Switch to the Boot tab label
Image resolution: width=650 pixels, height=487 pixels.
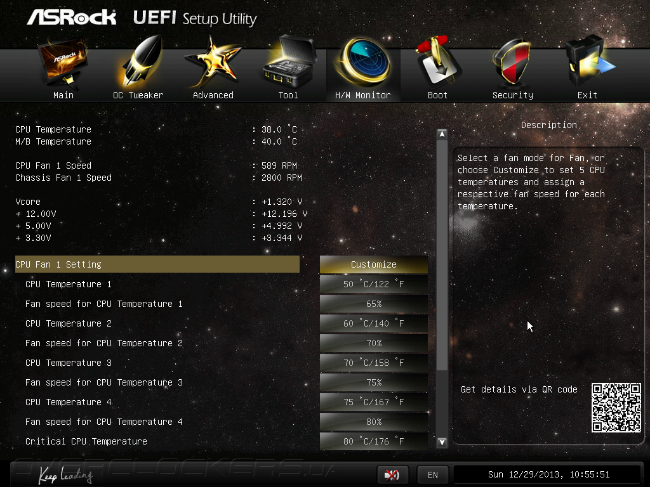click(438, 95)
